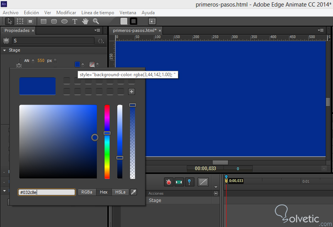Pick the Rounded Rectangle tool
Screen dimensions: 333x227
click(x=54, y=21)
